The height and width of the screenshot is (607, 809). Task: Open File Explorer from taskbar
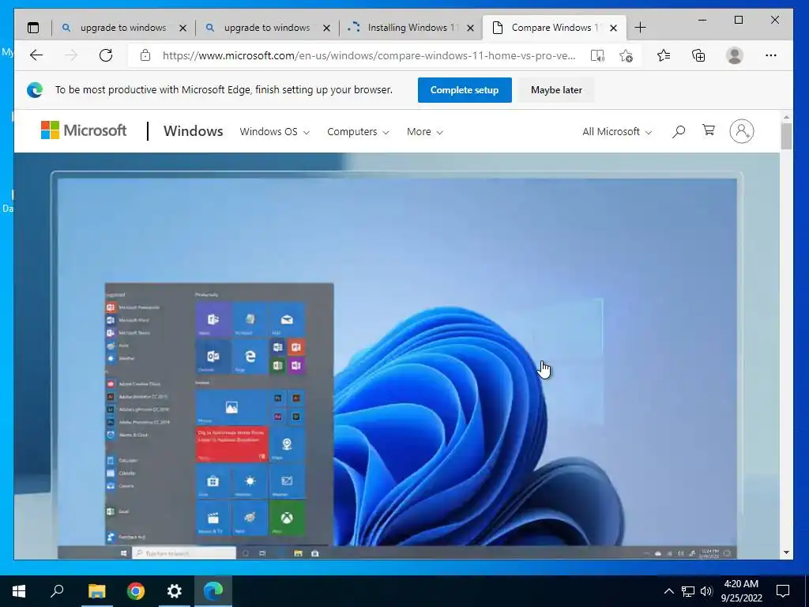(96, 591)
